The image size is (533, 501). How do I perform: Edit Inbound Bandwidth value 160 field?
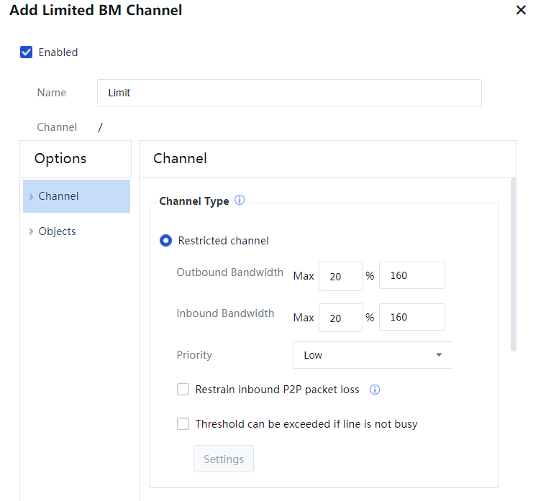411,318
